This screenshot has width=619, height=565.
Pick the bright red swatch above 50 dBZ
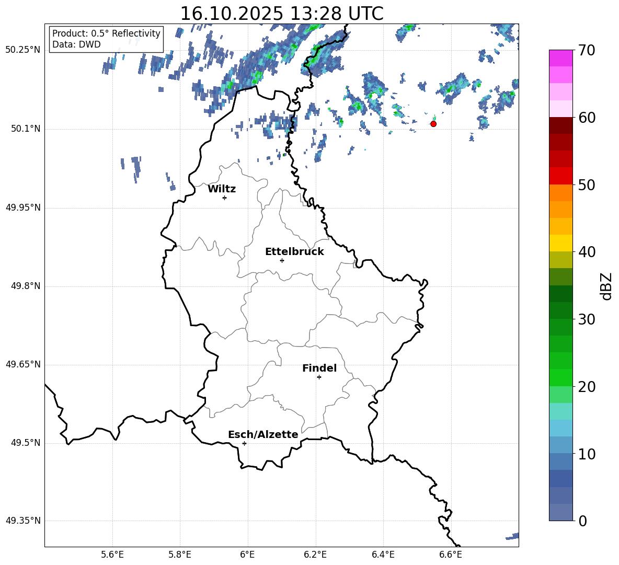coord(560,176)
